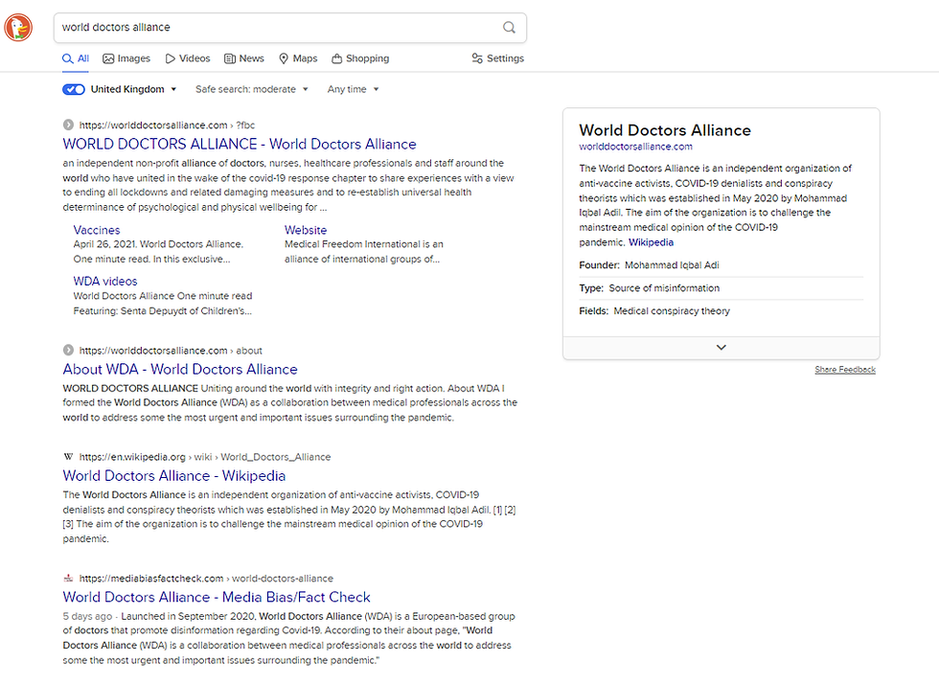Open the Any time filter dropdown
This screenshot has height=684, width=939.
pos(353,89)
